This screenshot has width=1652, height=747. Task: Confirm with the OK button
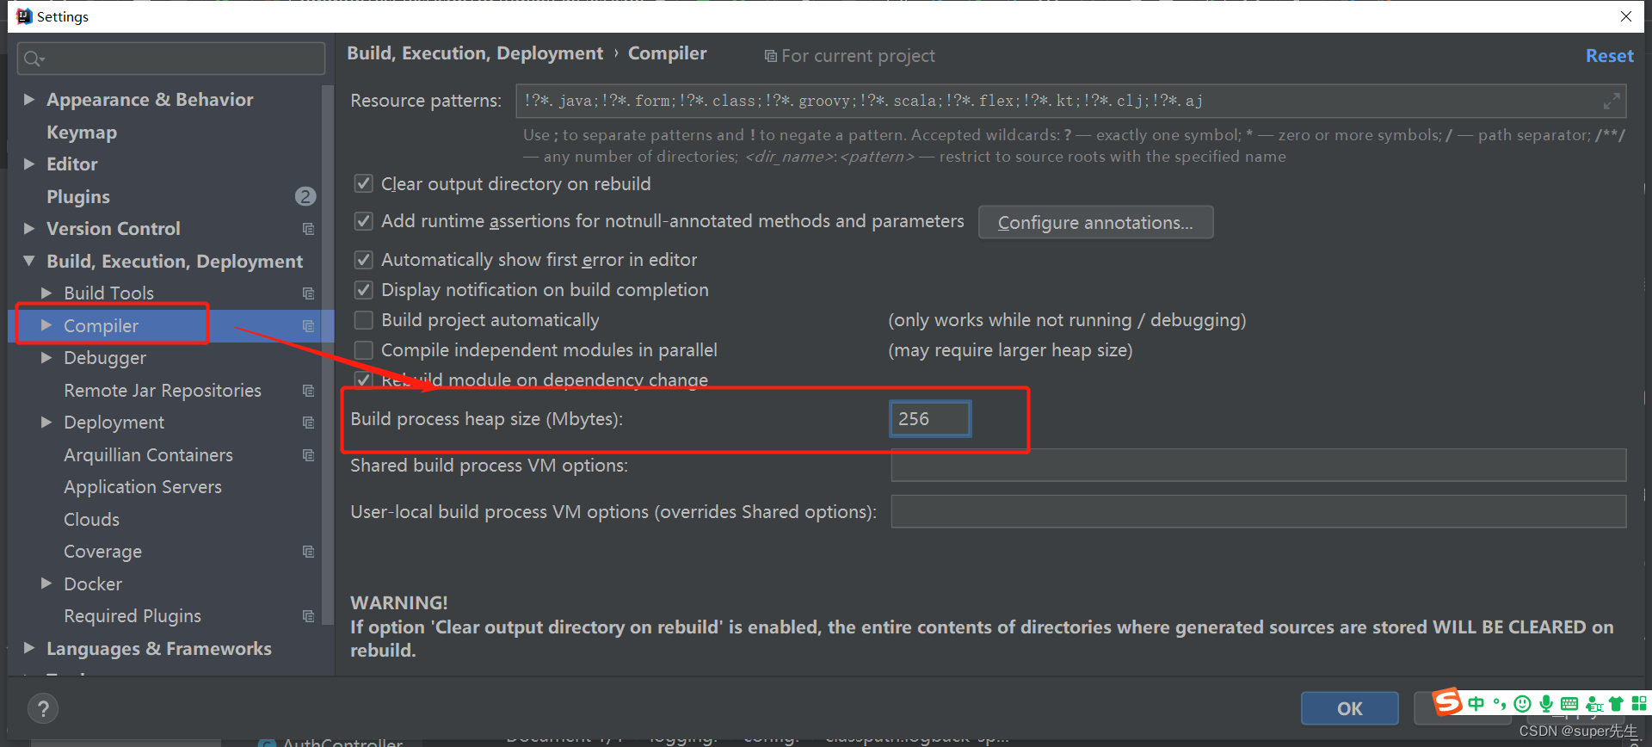1349,708
